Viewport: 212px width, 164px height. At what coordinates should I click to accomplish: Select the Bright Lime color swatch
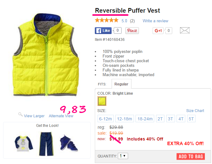tap(102, 101)
